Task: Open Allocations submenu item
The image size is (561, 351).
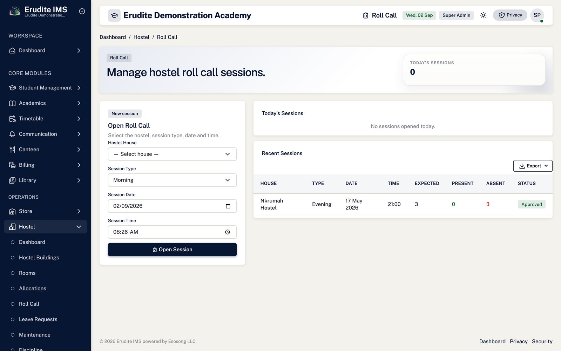Action: point(46,289)
